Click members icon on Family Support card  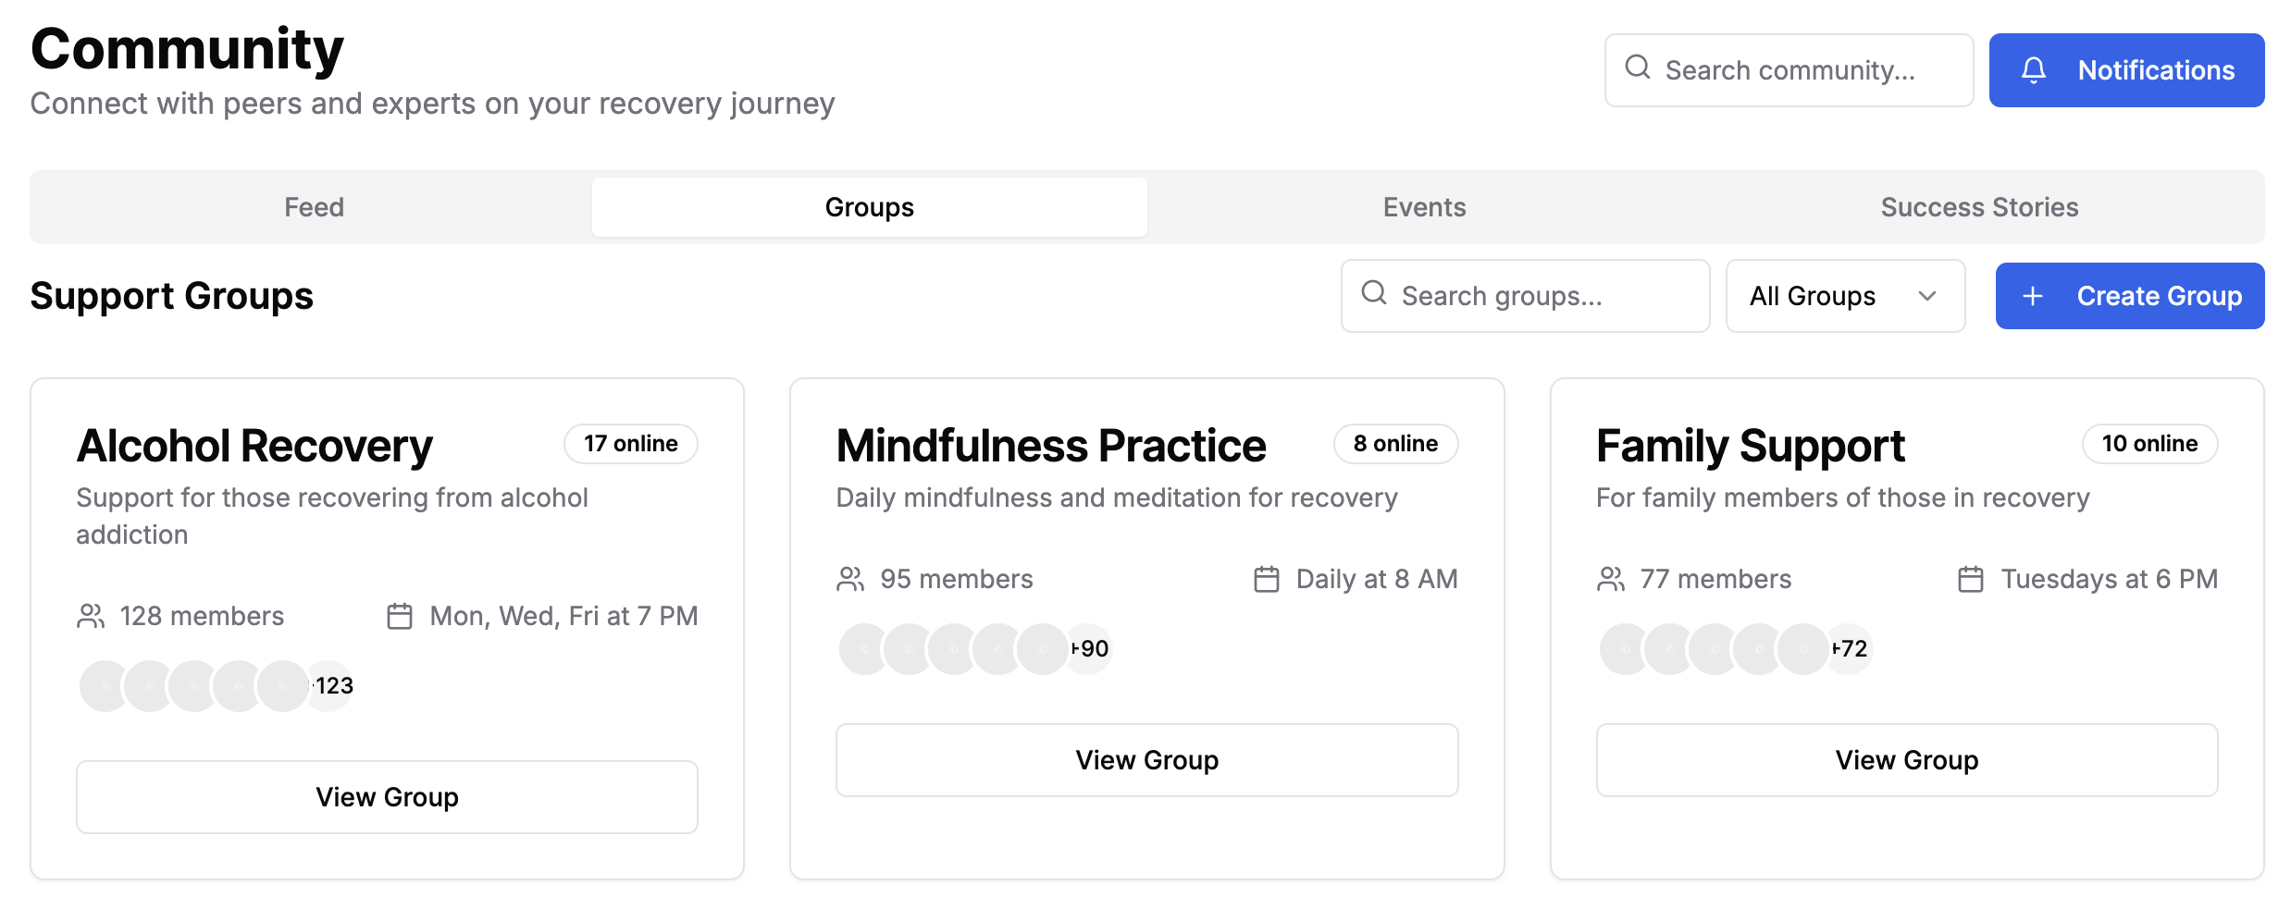1610,579
